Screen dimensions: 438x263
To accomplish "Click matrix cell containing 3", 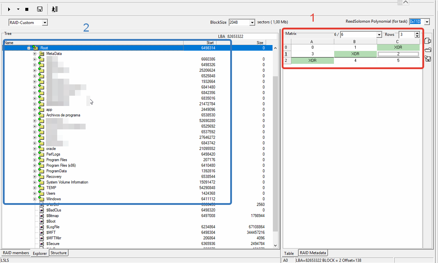I will coord(312,54).
